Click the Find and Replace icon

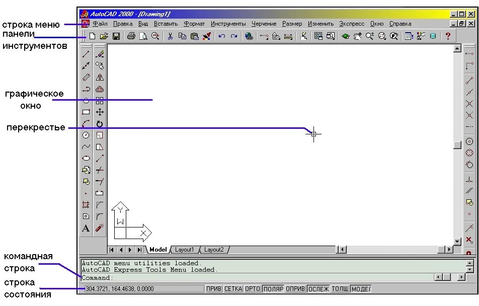155,36
